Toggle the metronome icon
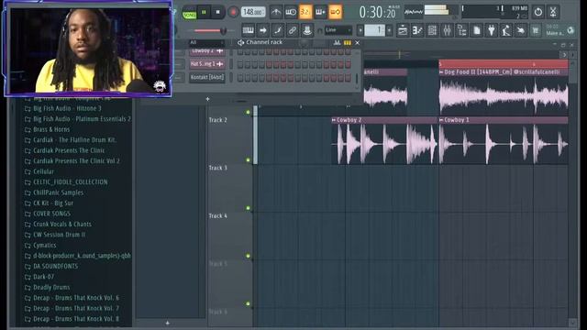Screen dimensions: 587x330 point(276,12)
